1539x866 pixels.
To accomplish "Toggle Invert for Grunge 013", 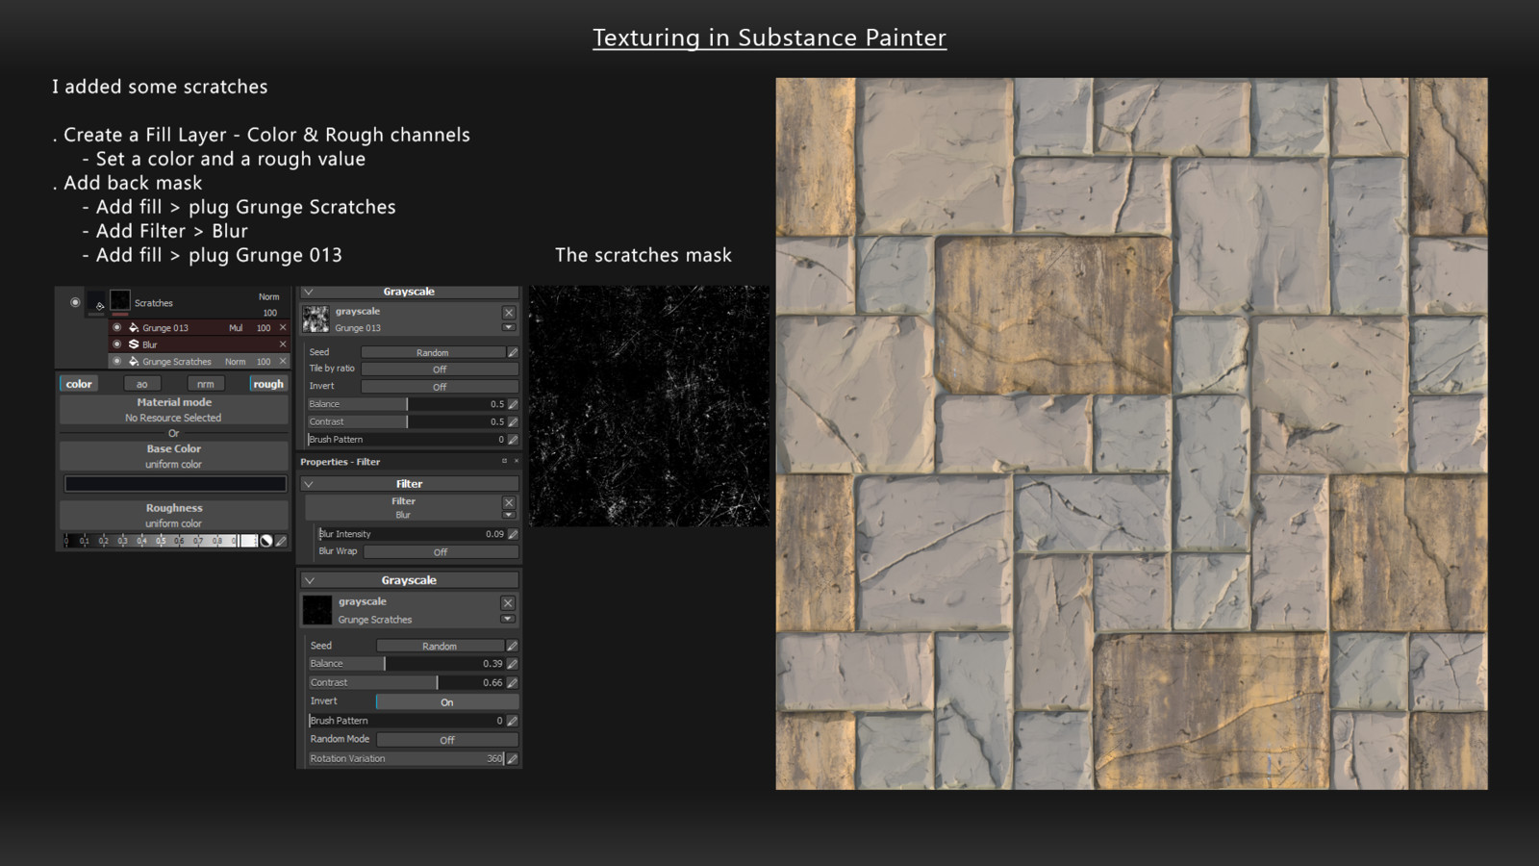I will click(440, 386).
